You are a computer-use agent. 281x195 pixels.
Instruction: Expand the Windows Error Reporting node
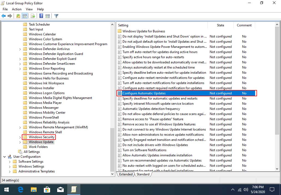tap(20, 69)
